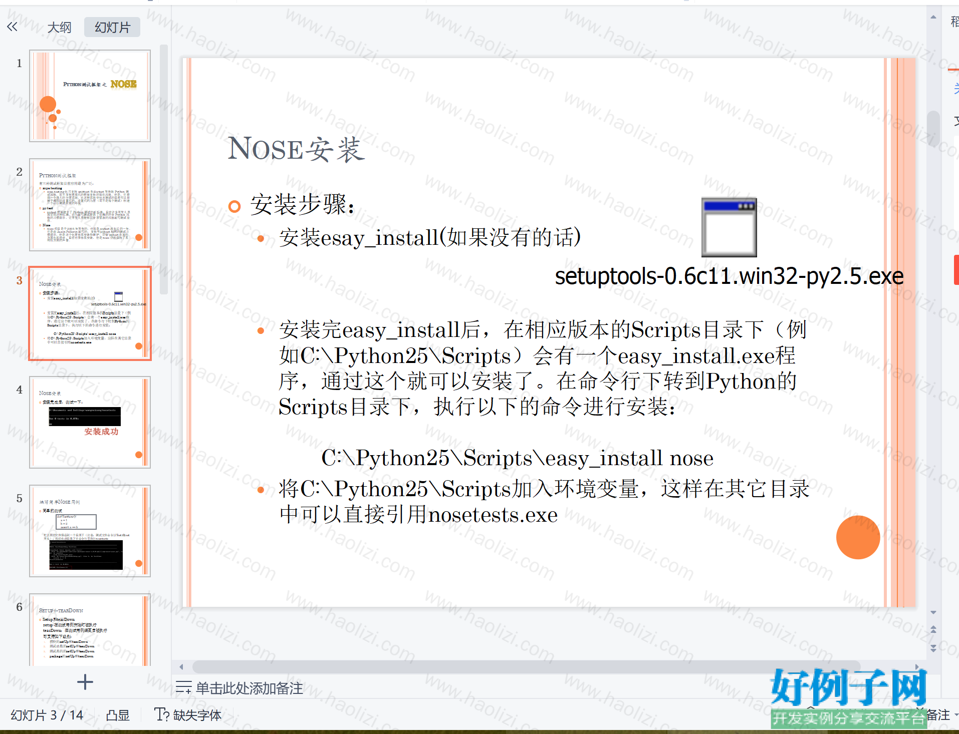Click the bullet 安装esay_install(如果没有的话)
959x734 pixels.
pos(430,237)
